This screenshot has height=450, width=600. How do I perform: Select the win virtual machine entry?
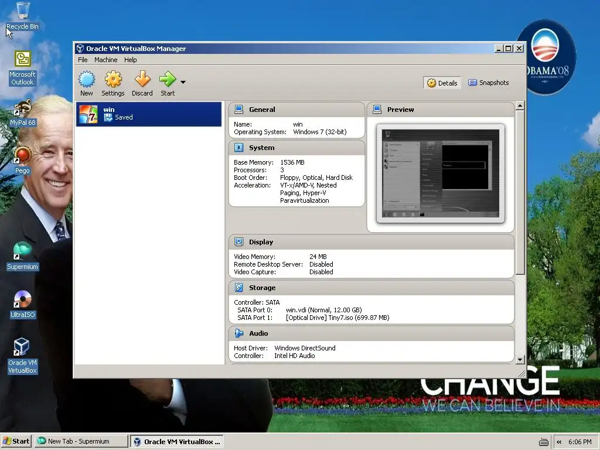149,114
